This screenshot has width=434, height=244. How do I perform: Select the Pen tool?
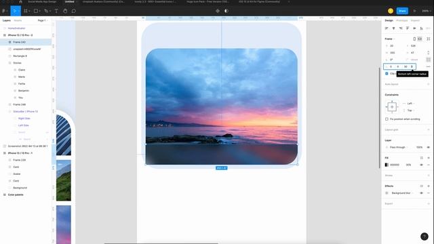point(46,11)
